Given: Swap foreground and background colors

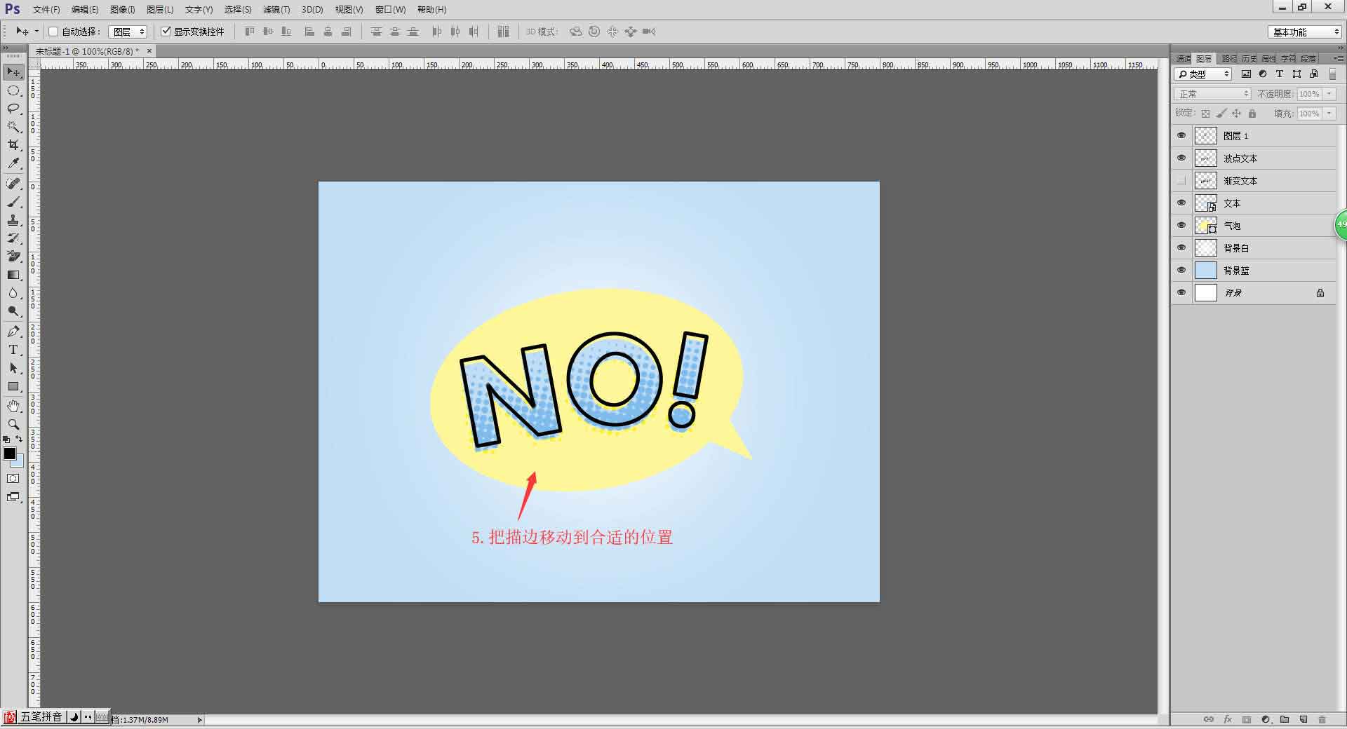Looking at the screenshot, I should [19, 440].
